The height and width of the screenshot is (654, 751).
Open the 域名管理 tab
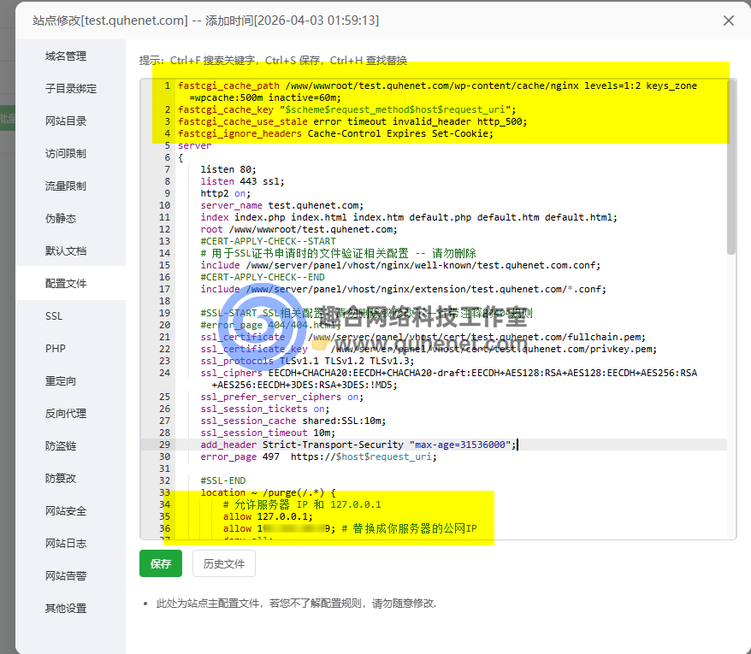[66, 56]
